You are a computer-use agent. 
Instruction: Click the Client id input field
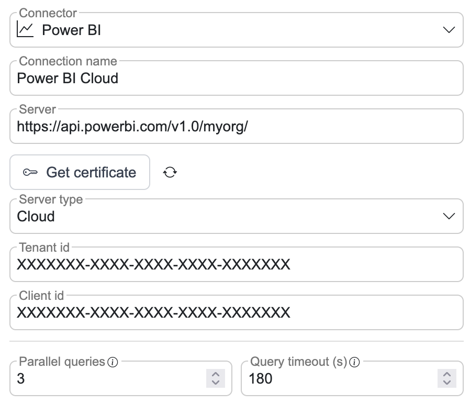tap(236, 313)
